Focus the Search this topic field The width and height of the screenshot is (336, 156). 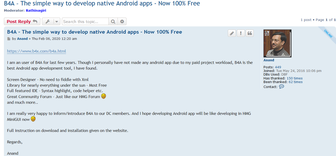(x=85, y=21)
